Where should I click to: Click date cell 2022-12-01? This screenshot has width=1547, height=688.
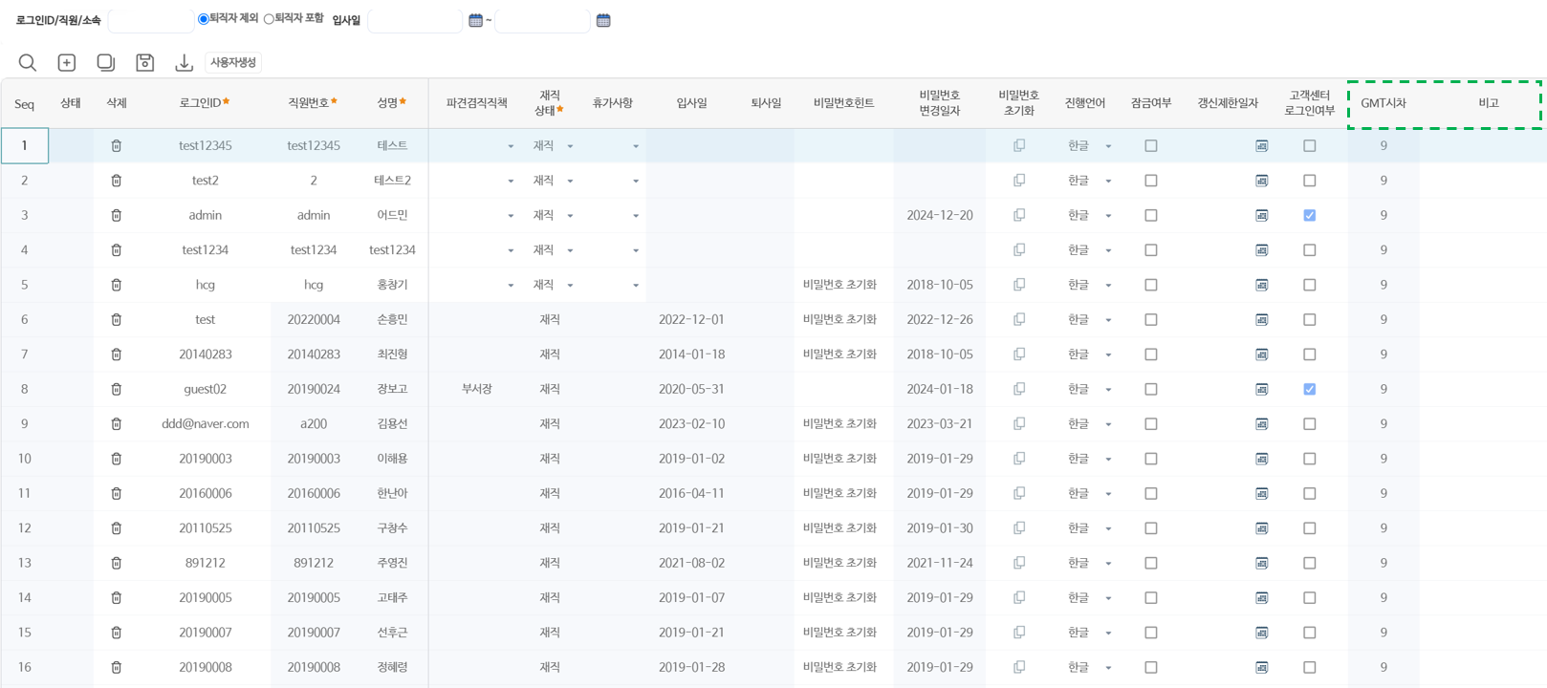tap(691, 320)
